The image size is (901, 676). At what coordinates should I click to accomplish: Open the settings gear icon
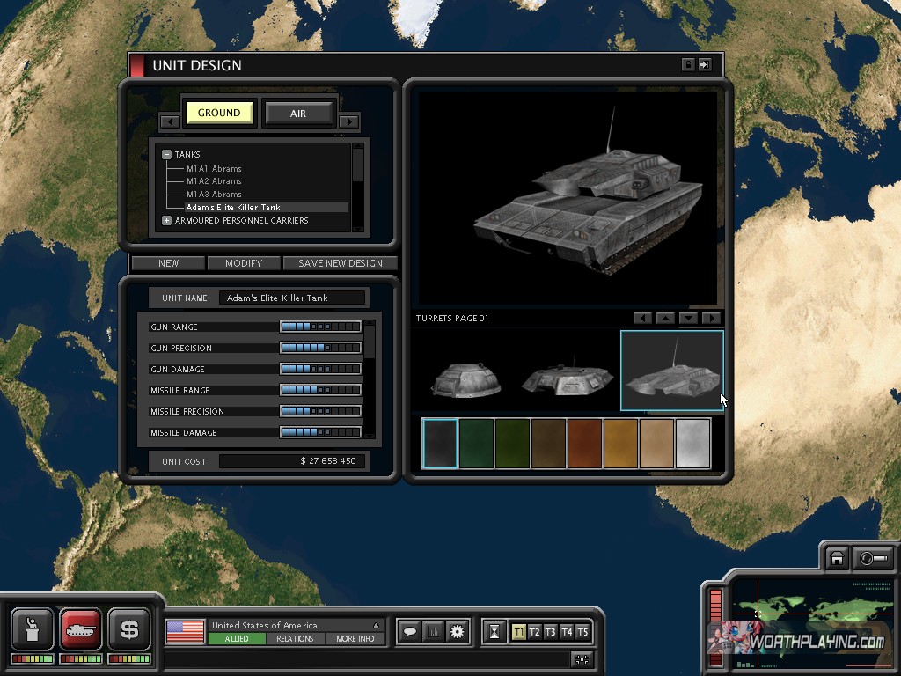[x=457, y=631]
